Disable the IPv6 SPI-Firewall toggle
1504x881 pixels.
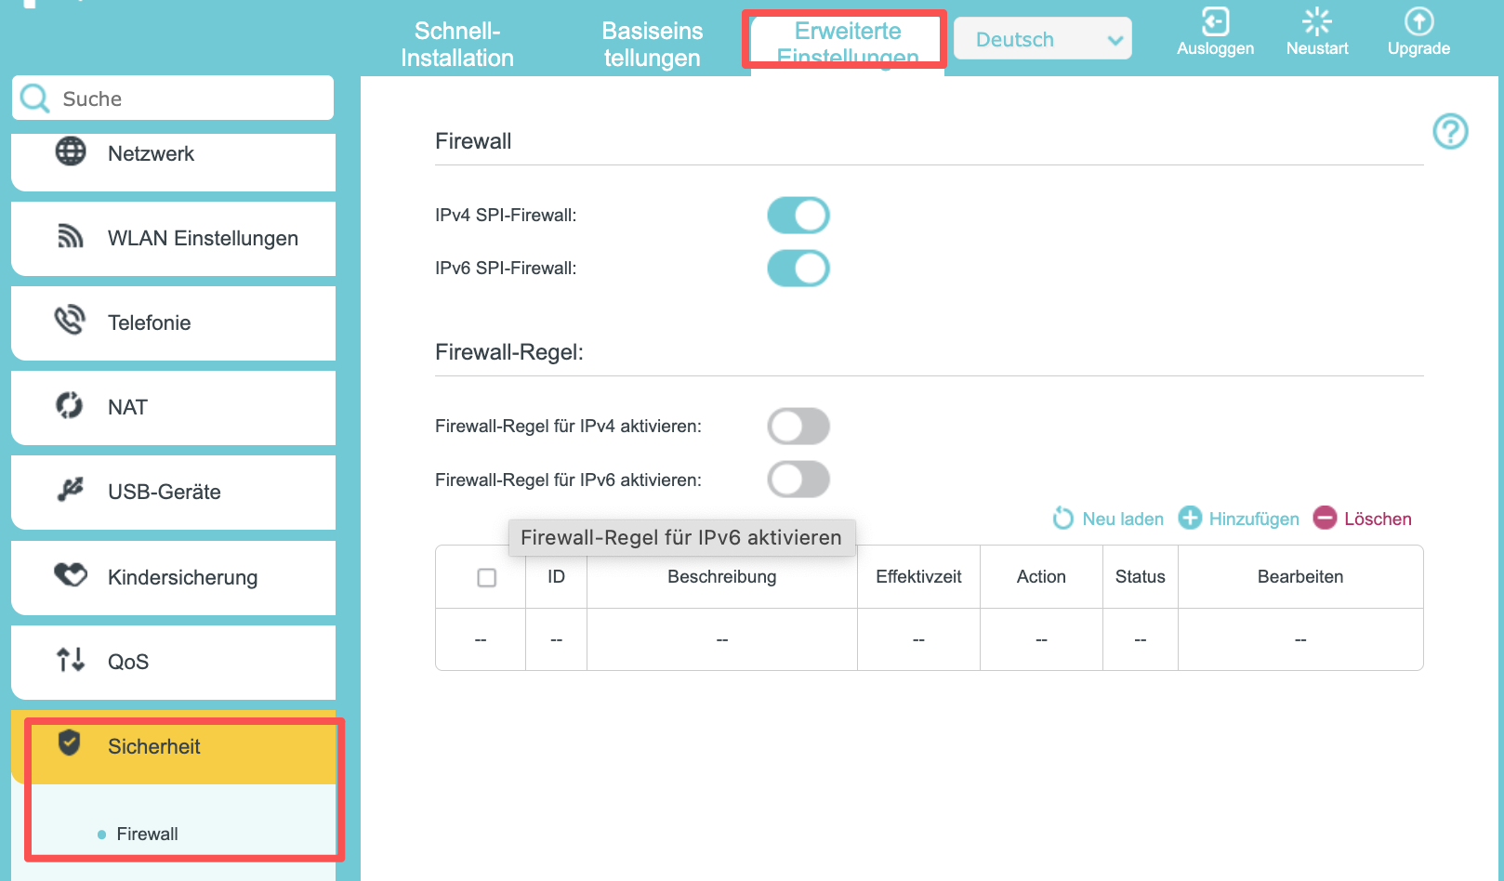798,269
